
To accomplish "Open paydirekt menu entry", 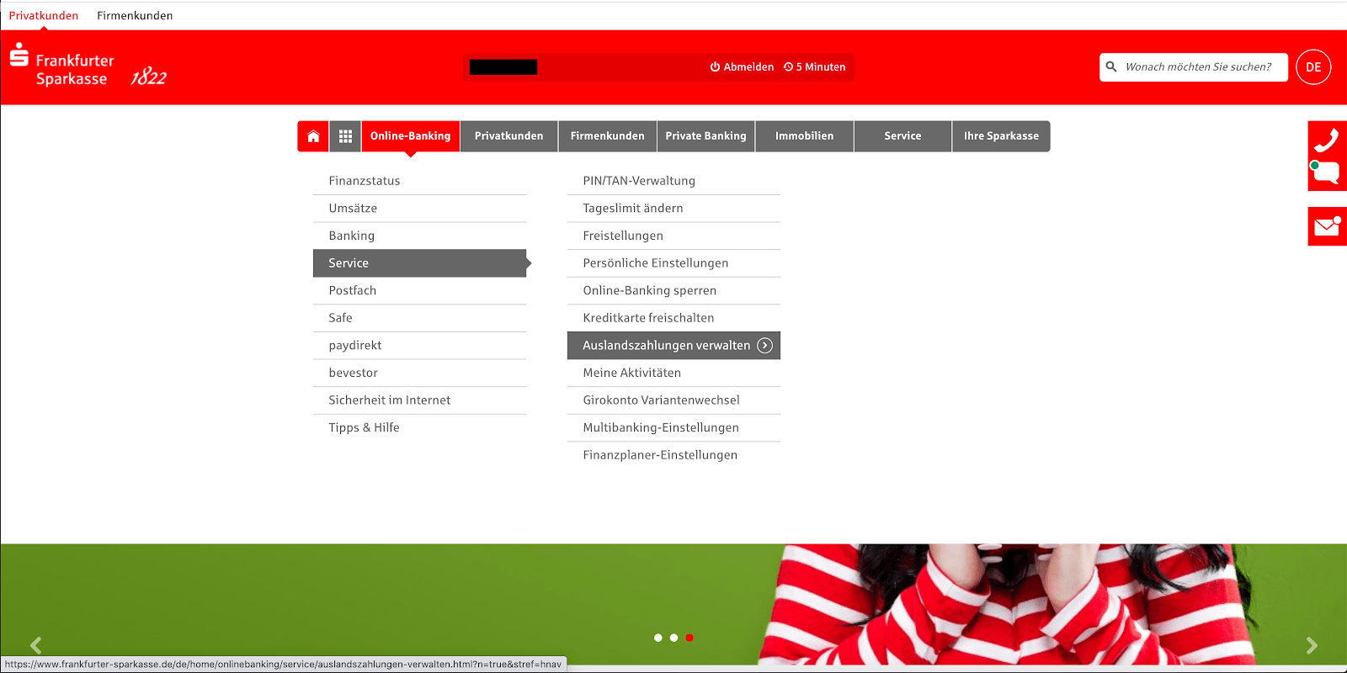I will [x=419, y=346].
